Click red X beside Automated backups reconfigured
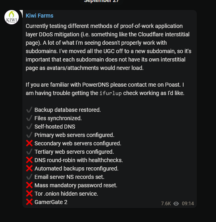216x222 pixels. (29, 168)
